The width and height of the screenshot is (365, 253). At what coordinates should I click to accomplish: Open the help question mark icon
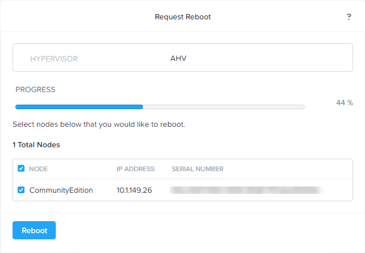click(x=349, y=17)
